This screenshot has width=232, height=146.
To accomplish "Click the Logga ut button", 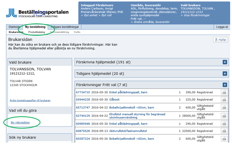I will [x=222, y=27].
